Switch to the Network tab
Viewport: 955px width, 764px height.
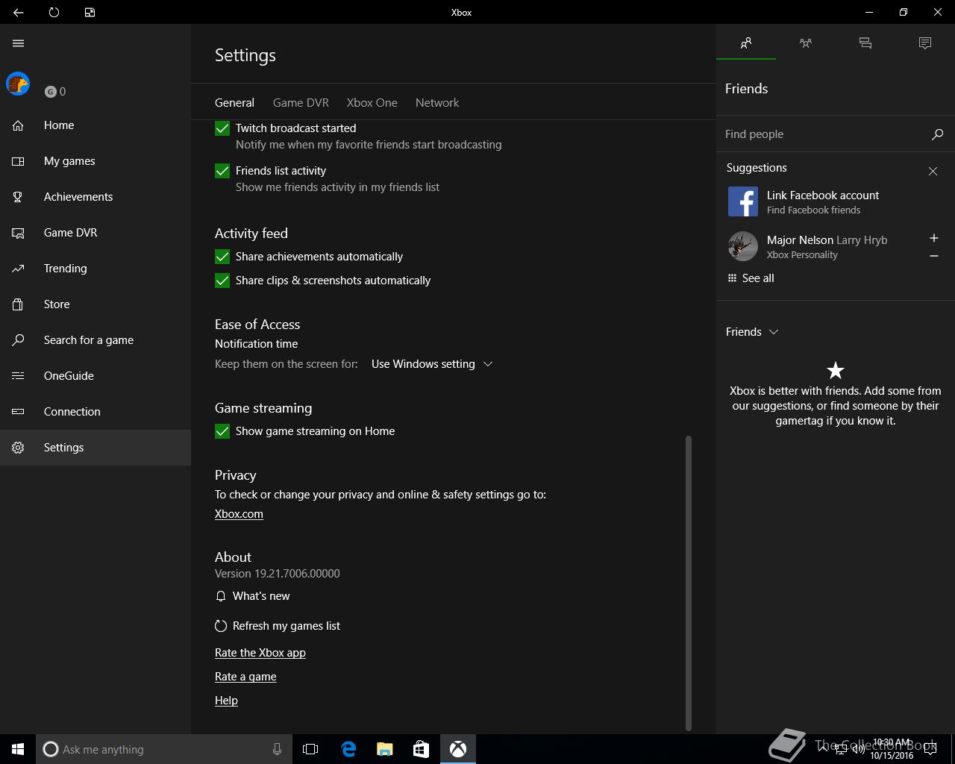click(437, 103)
